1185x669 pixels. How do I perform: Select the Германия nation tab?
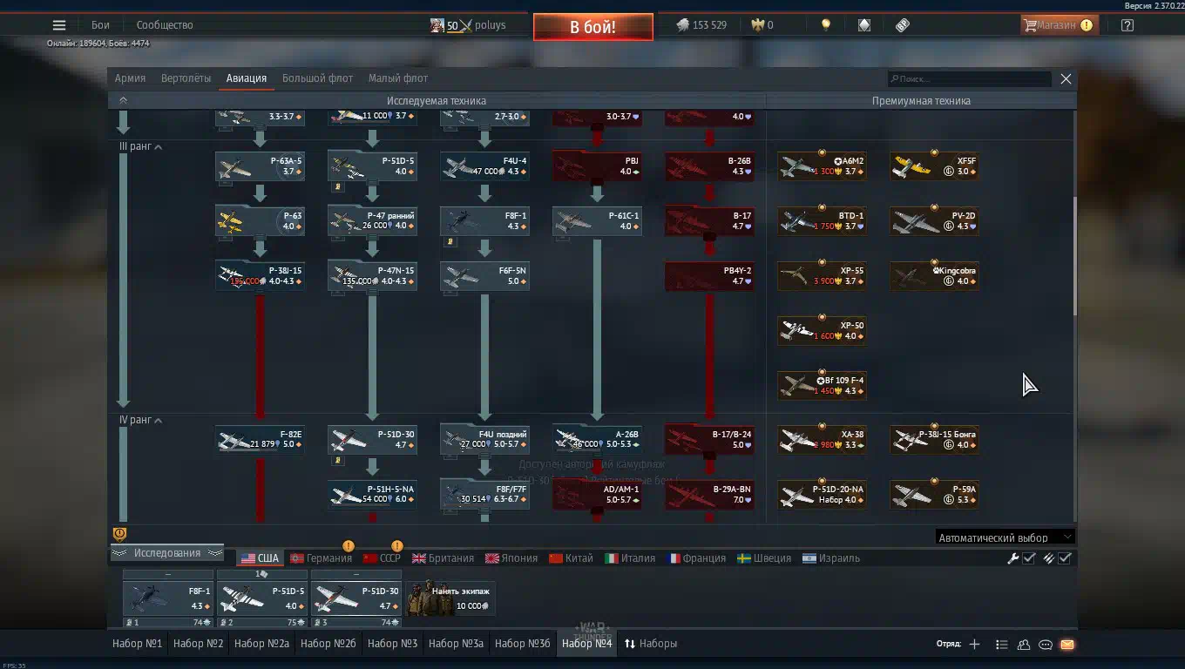point(321,558)
